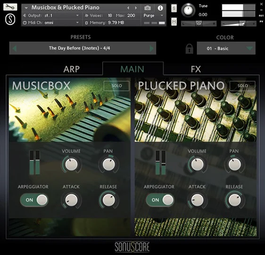The image size is (265, 255).
Task: Adjust the Musicbox Pan knob
Action: click(x=108, y=165)
